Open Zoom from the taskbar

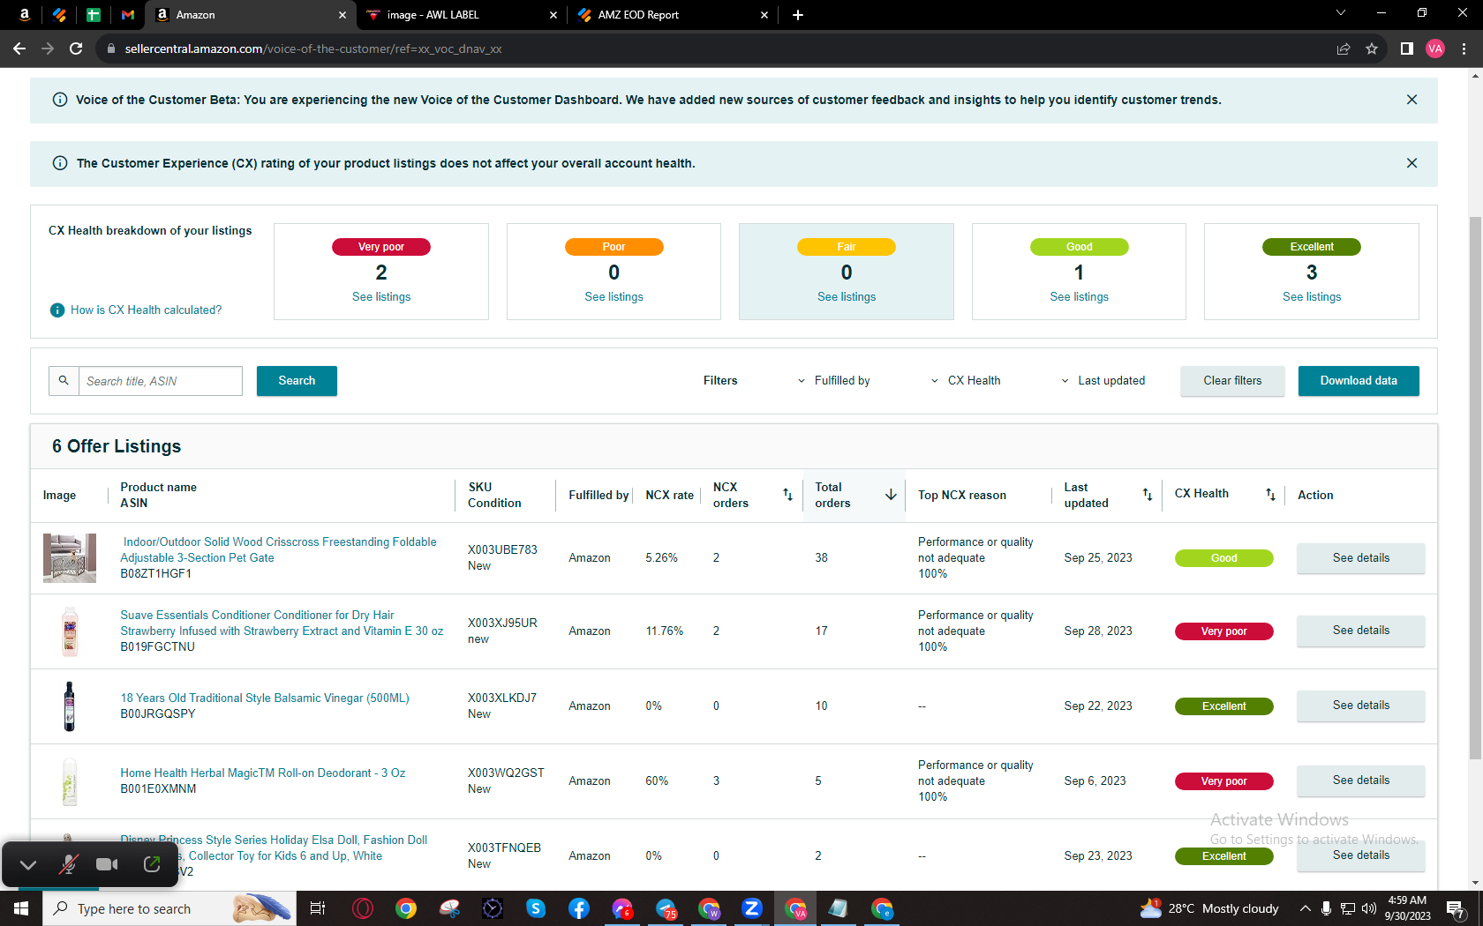[752, 908]
